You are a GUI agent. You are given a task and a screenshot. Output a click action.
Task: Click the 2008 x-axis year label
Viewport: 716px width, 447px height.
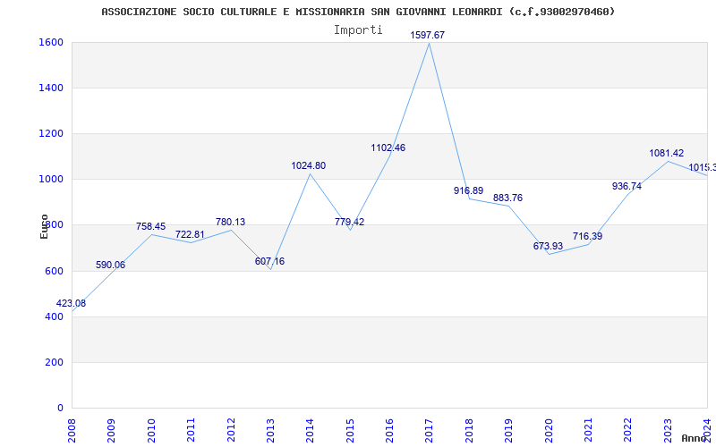pos(72,430)
